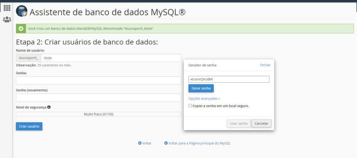
Task: Click the loucosporti_ username prefix label
Action: click(29, 58)
